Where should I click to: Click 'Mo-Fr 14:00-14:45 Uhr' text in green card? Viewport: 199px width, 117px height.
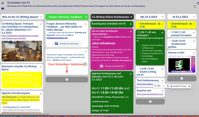[x=108, y=93]
